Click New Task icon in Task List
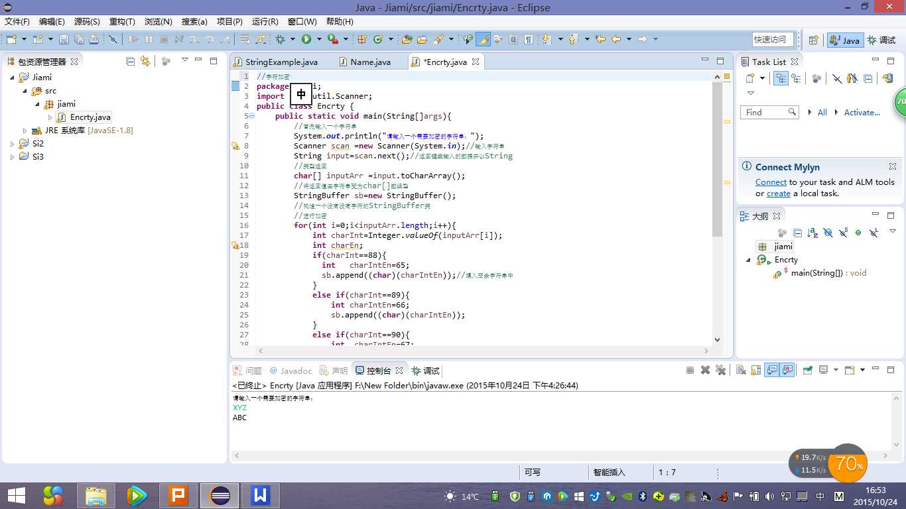The image size is (906, 509). tap(750, 78)
